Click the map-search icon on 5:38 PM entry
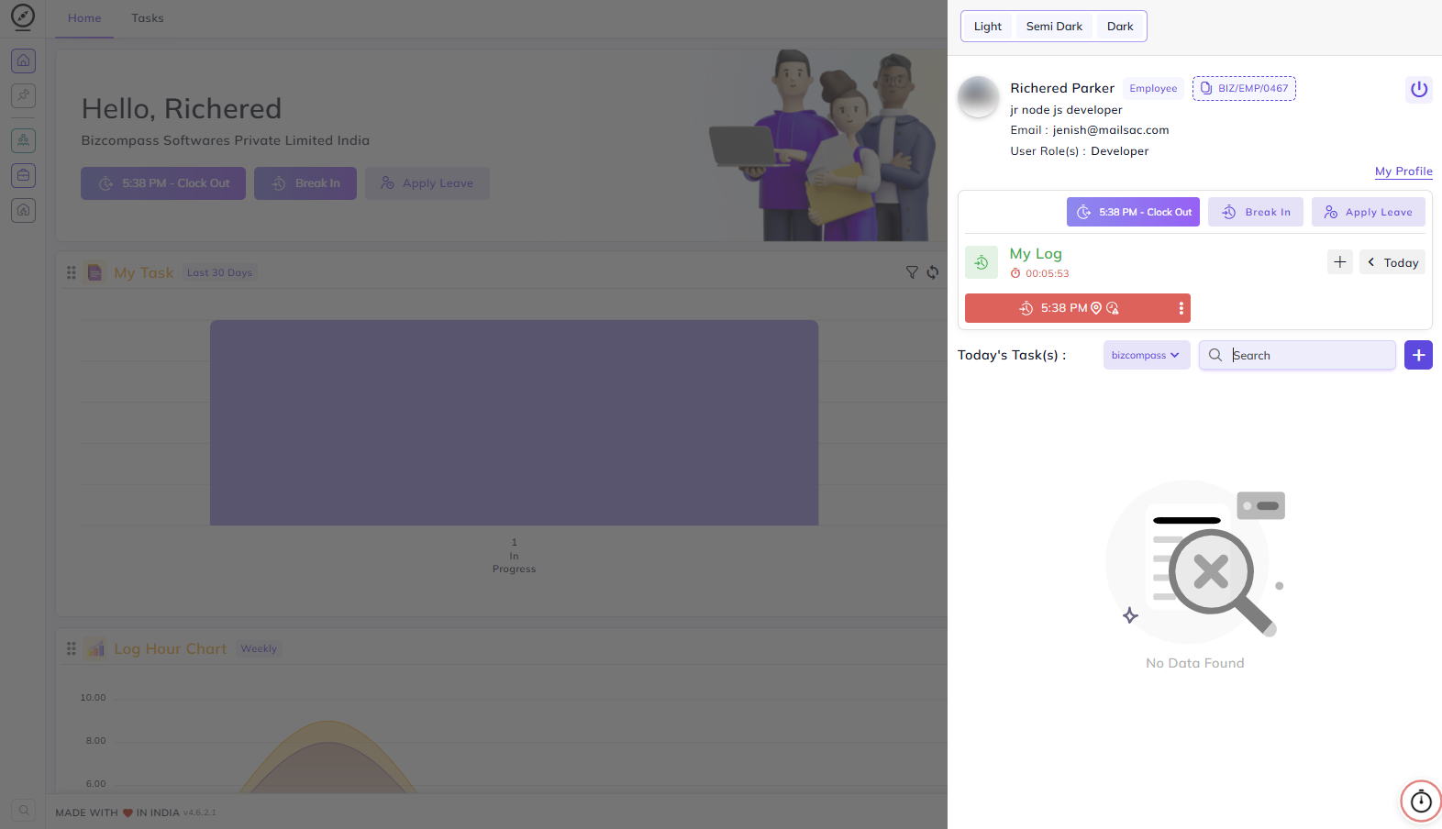 click(x=1113, y=308)
